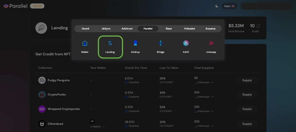Click Otherdeed wallet NFT thumbnail

92,121
